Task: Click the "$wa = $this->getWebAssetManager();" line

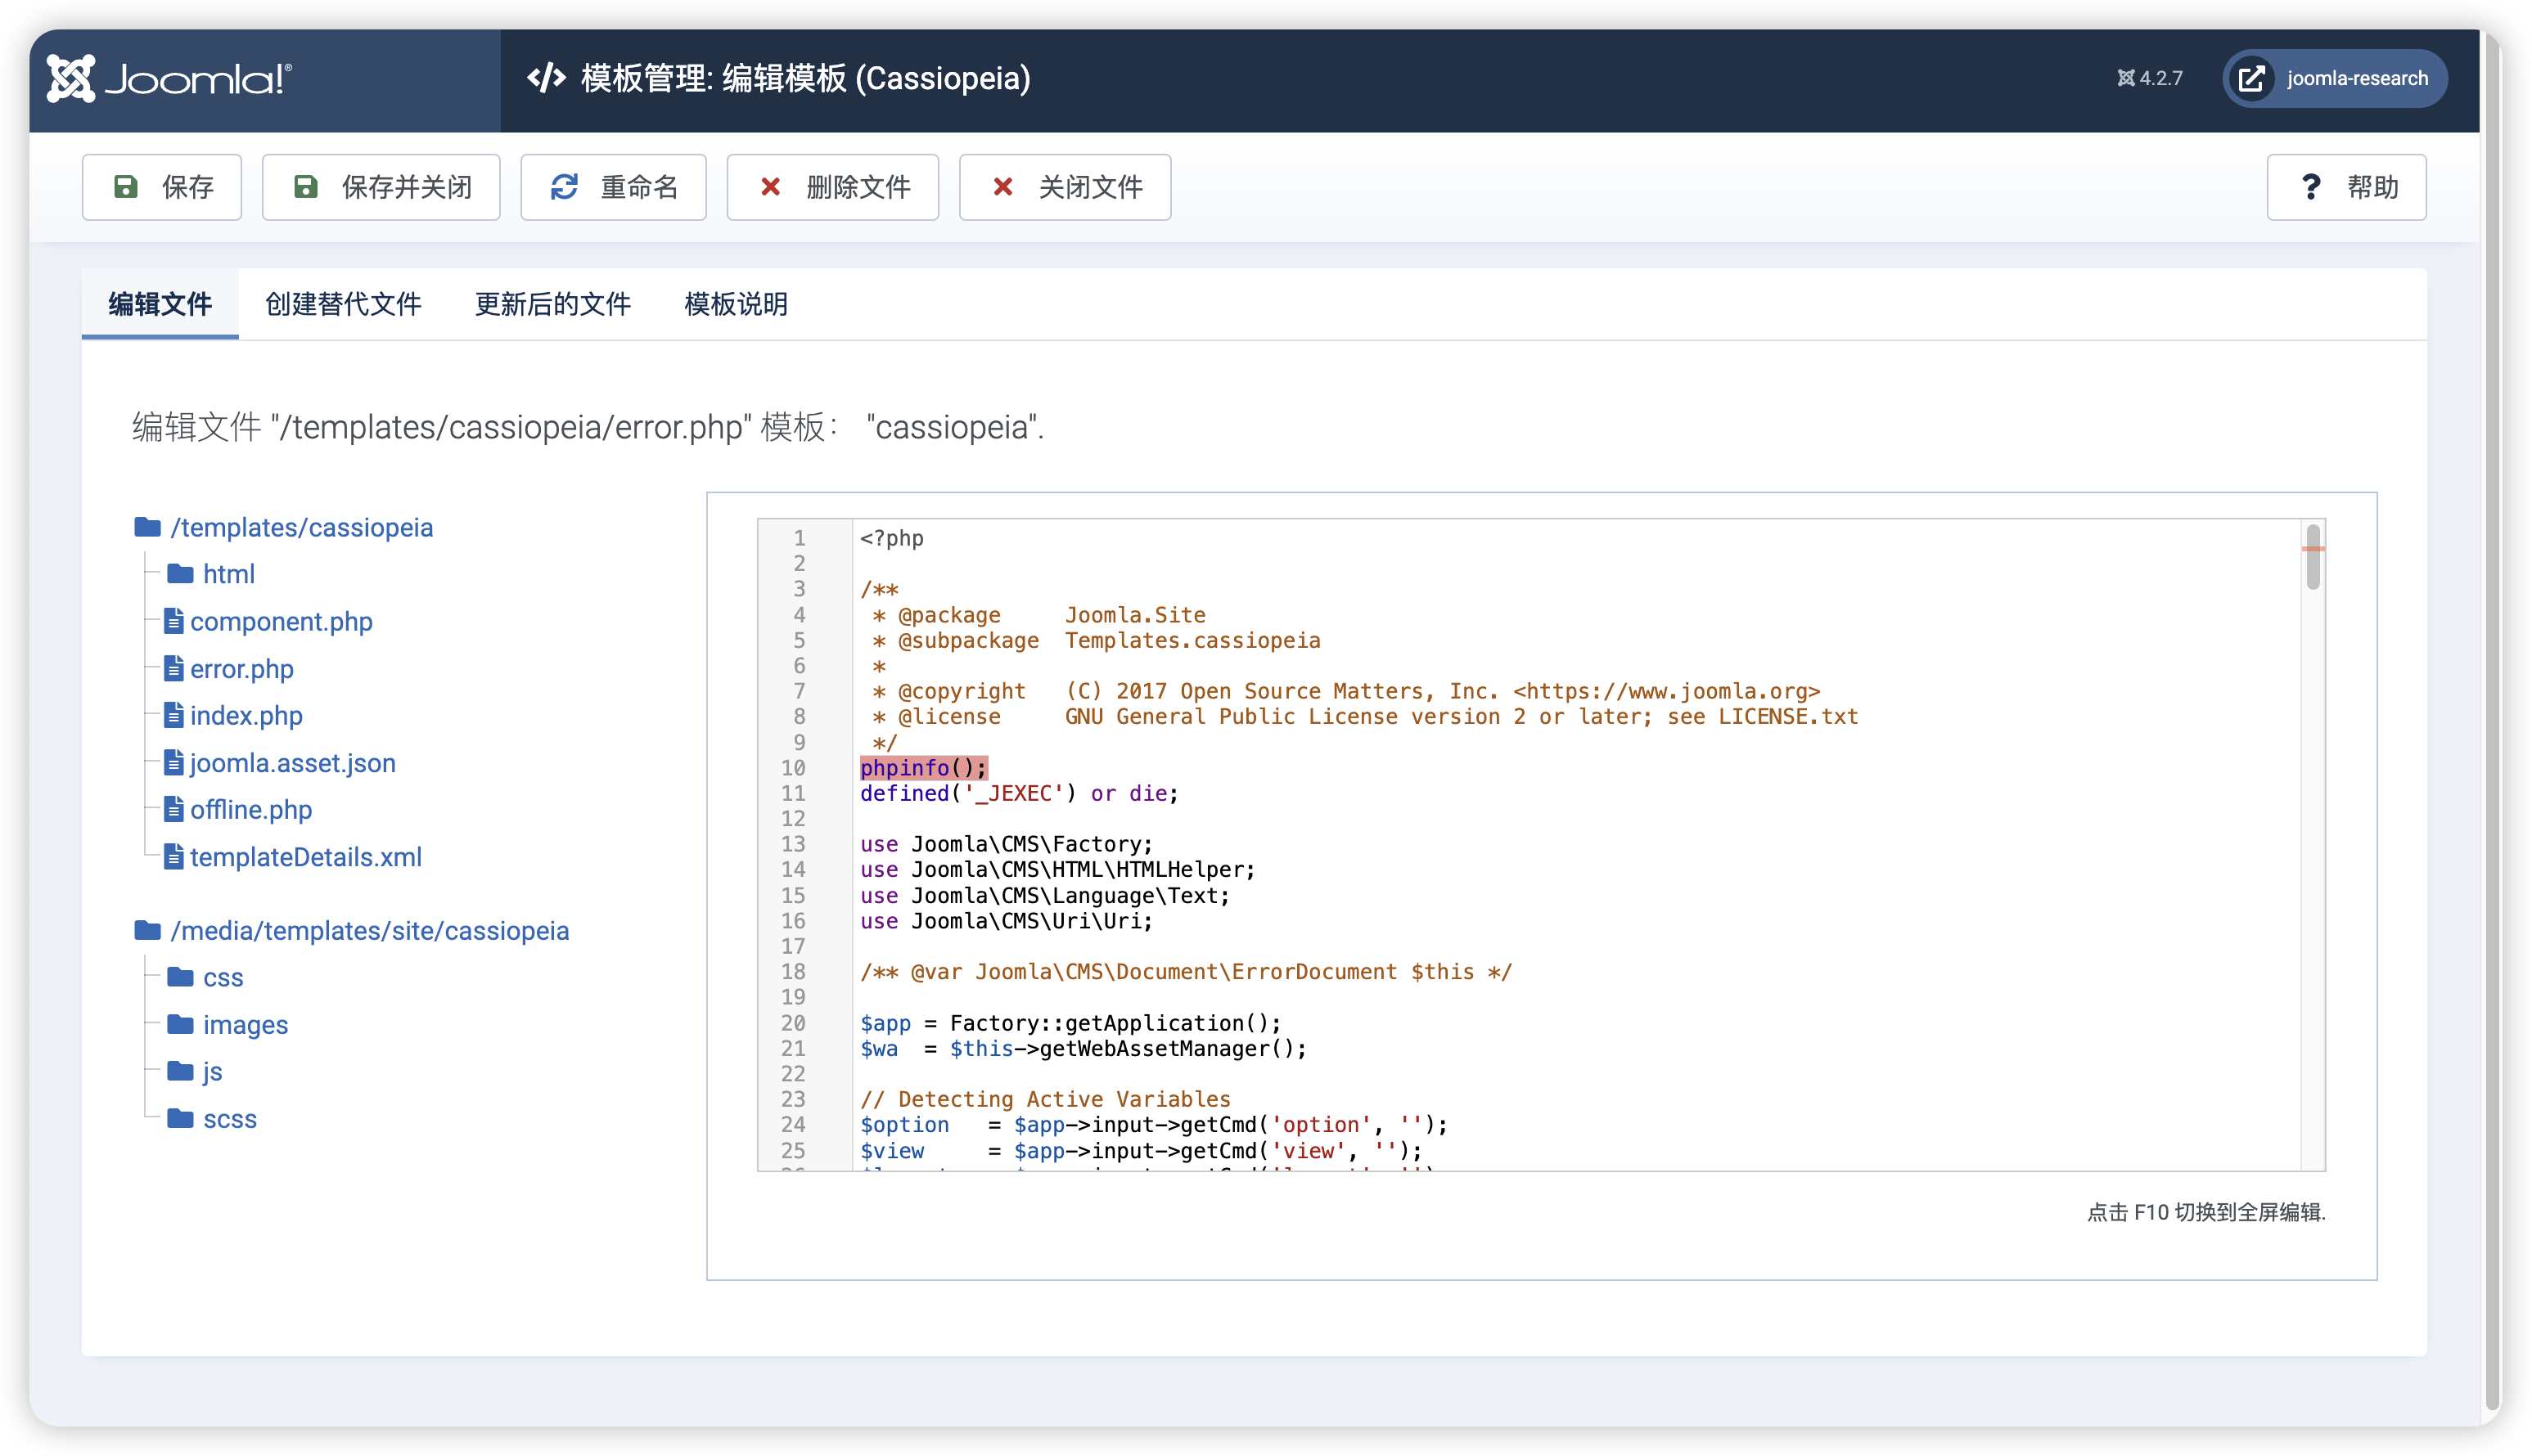Action: (x=1083, y=1048)
